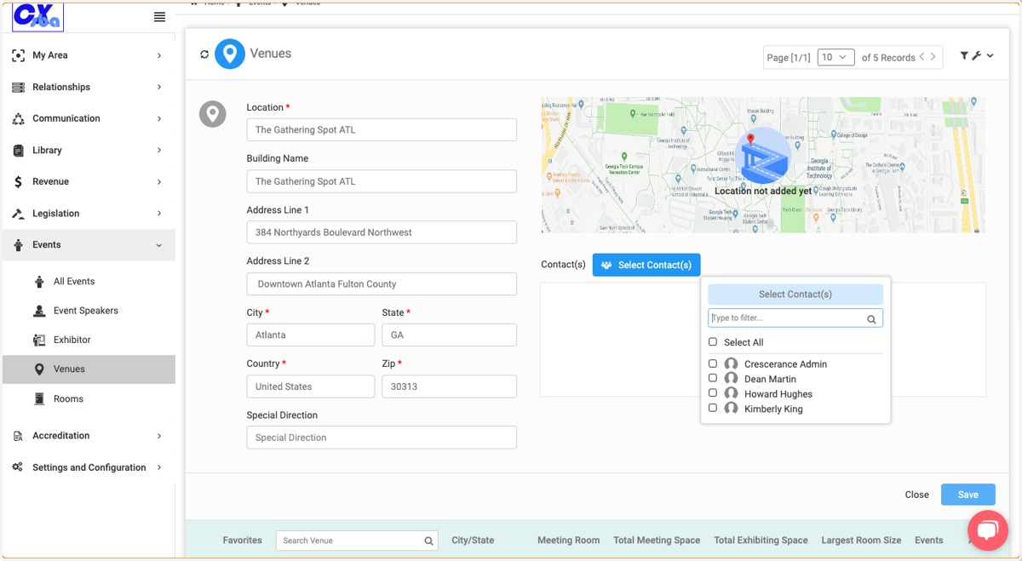Image resolution: width=1022 pixels, height=561 pixels.
Task: Click the refresh icon beside Venues title
Action: pos(204,54)
